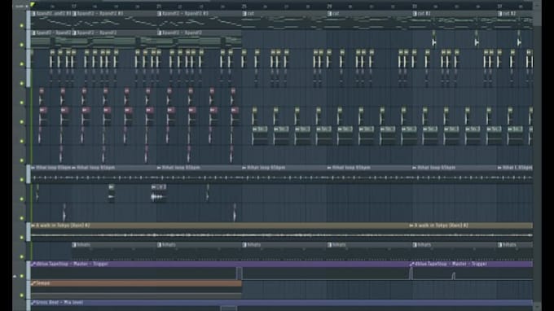Click the audio icon of second A walk in Tokyo clip
Viewport: 554px width, 311px height.
(411, 226)
